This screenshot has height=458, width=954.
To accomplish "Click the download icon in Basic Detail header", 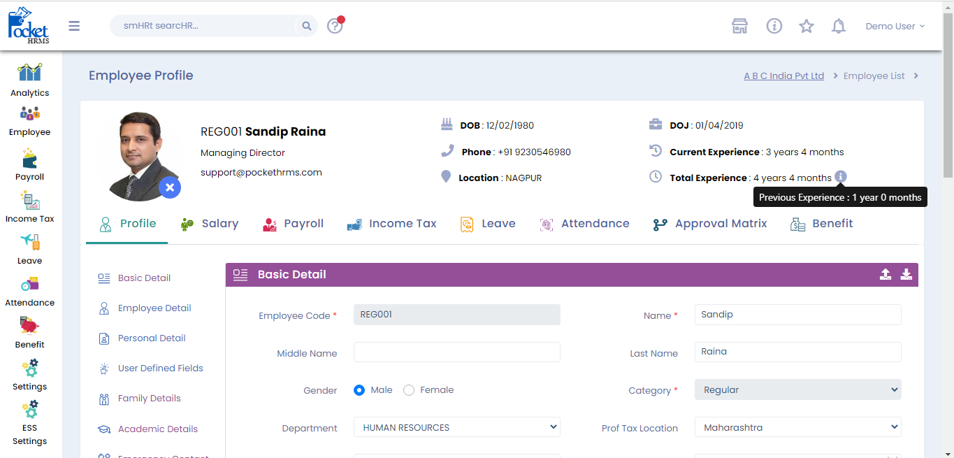I will click(x=906, y=274).
